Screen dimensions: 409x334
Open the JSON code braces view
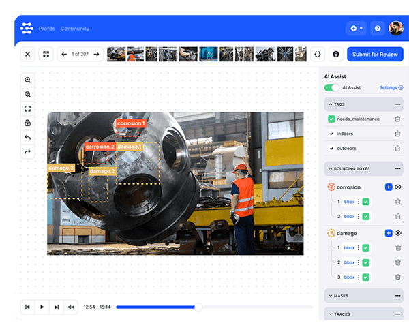[318, 54]
